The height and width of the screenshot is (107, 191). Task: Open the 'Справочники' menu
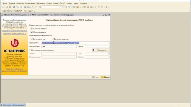pos(30,3)
